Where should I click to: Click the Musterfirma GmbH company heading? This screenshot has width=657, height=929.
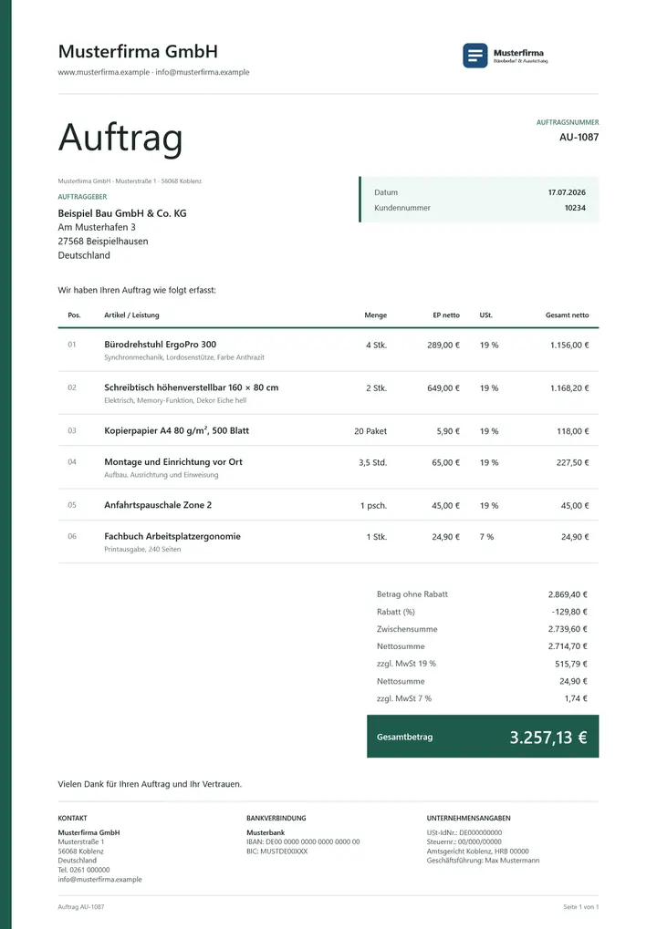tap(138, 52)
